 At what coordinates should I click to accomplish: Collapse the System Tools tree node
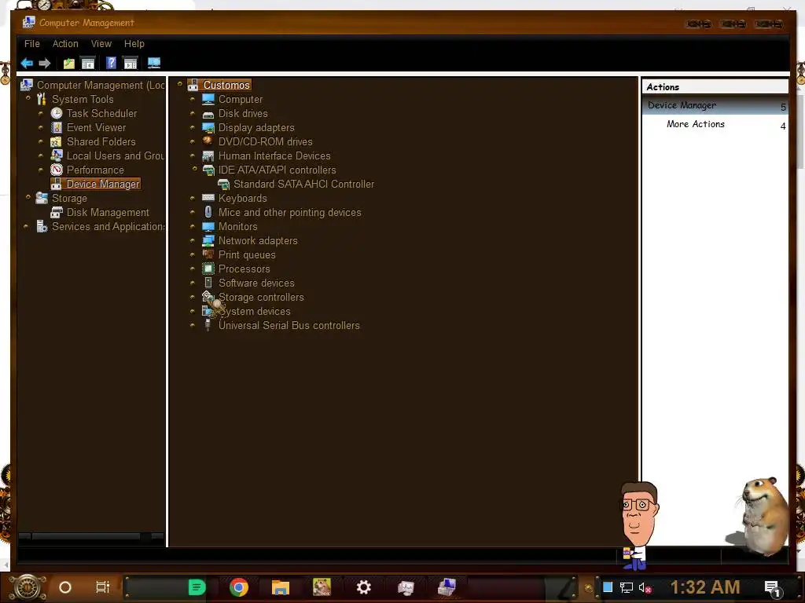28,98
